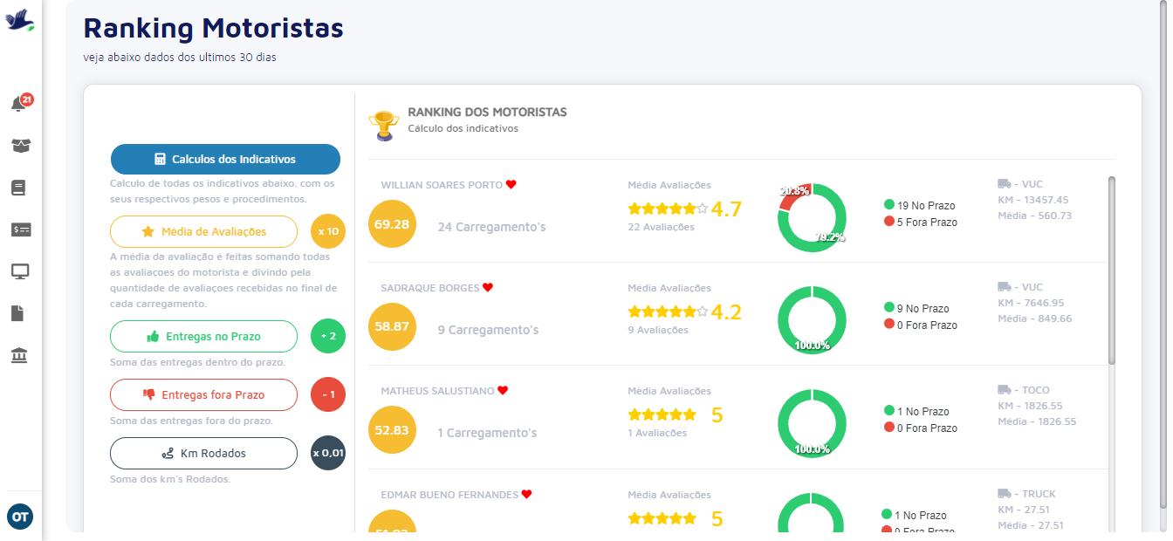This screenshot has height=541, width=1173.
Task: Click heart next to EDMAR BUENO FERNANDES
Action: tap(526, 495)
